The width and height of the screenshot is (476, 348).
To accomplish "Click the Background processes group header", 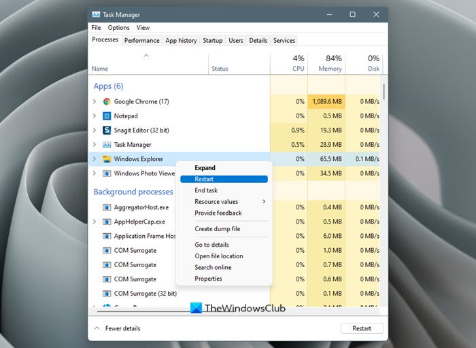I will coord(133,192).
